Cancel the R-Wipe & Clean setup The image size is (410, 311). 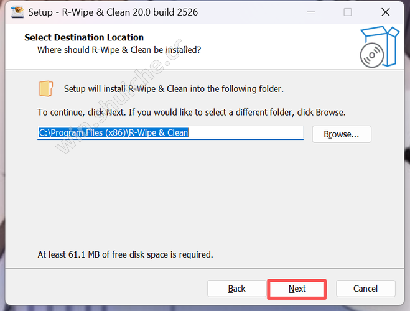click(365, 289)
